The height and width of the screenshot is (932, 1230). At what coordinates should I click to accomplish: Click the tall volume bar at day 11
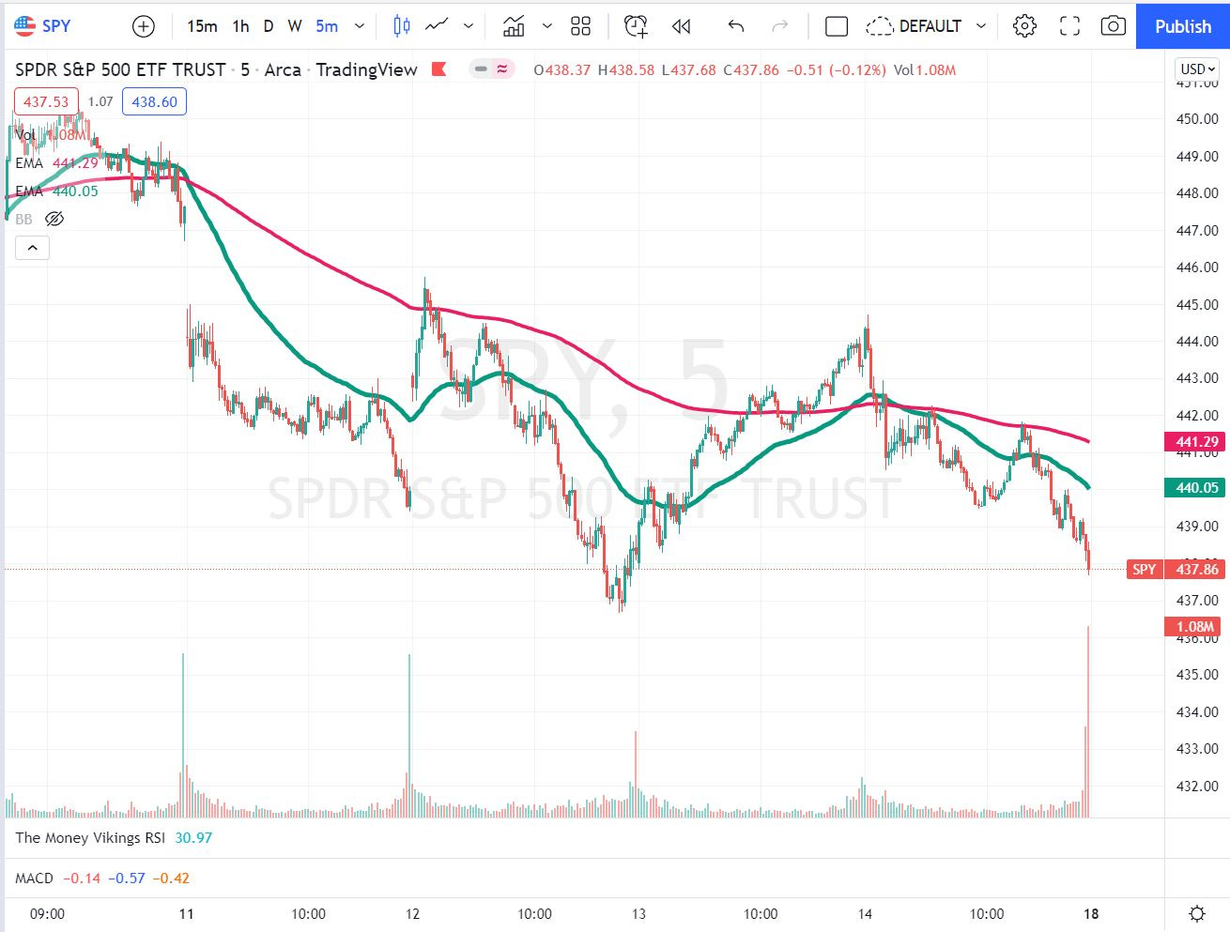coord(183,734)
